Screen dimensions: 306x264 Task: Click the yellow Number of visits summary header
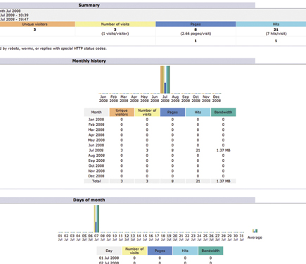115,24
